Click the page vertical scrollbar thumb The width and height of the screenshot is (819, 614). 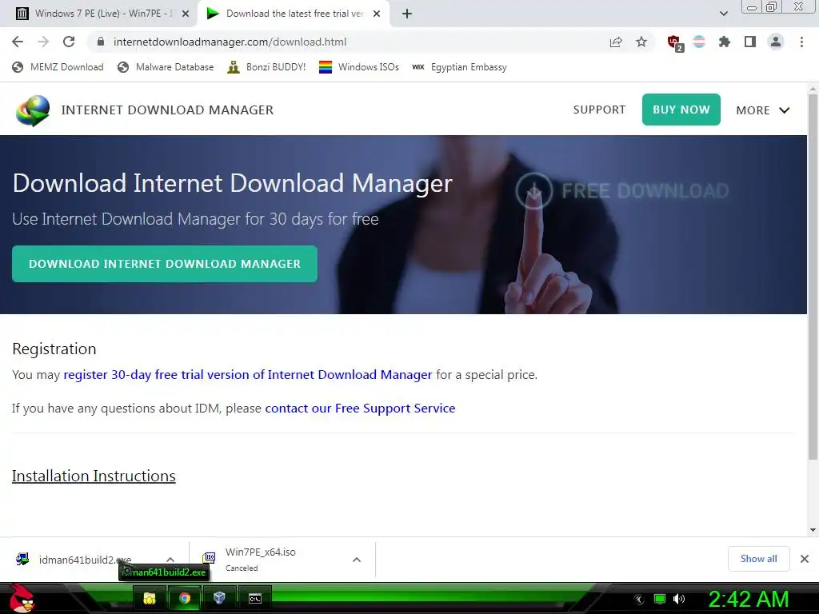813,277
